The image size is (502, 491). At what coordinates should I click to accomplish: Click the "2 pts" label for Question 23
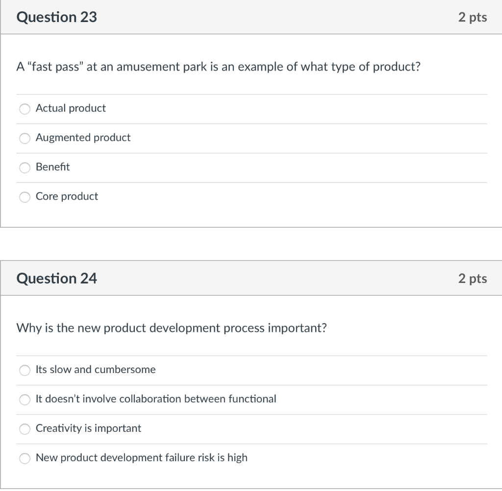tap(472, 17)
